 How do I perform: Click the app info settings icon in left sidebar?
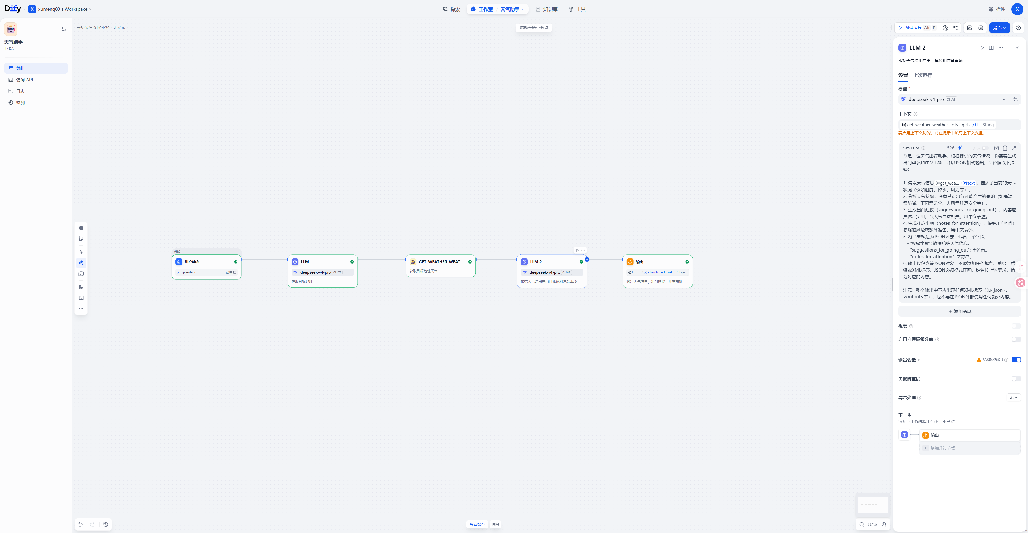64,29
